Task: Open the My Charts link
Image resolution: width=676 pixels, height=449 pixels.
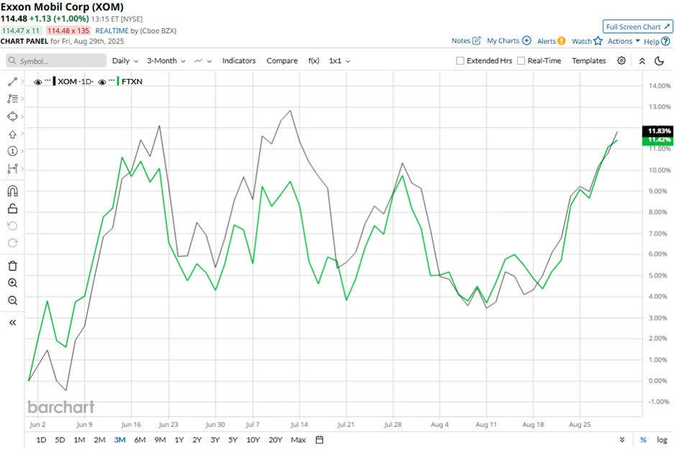Action: pos(503,40)
